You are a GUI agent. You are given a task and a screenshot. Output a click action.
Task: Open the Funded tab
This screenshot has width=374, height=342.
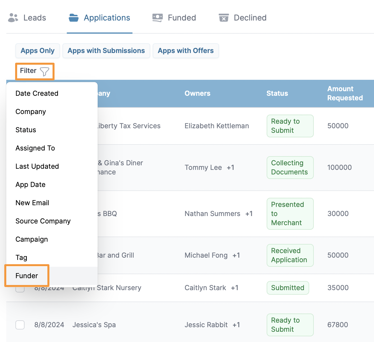click(x=174, y=18)
